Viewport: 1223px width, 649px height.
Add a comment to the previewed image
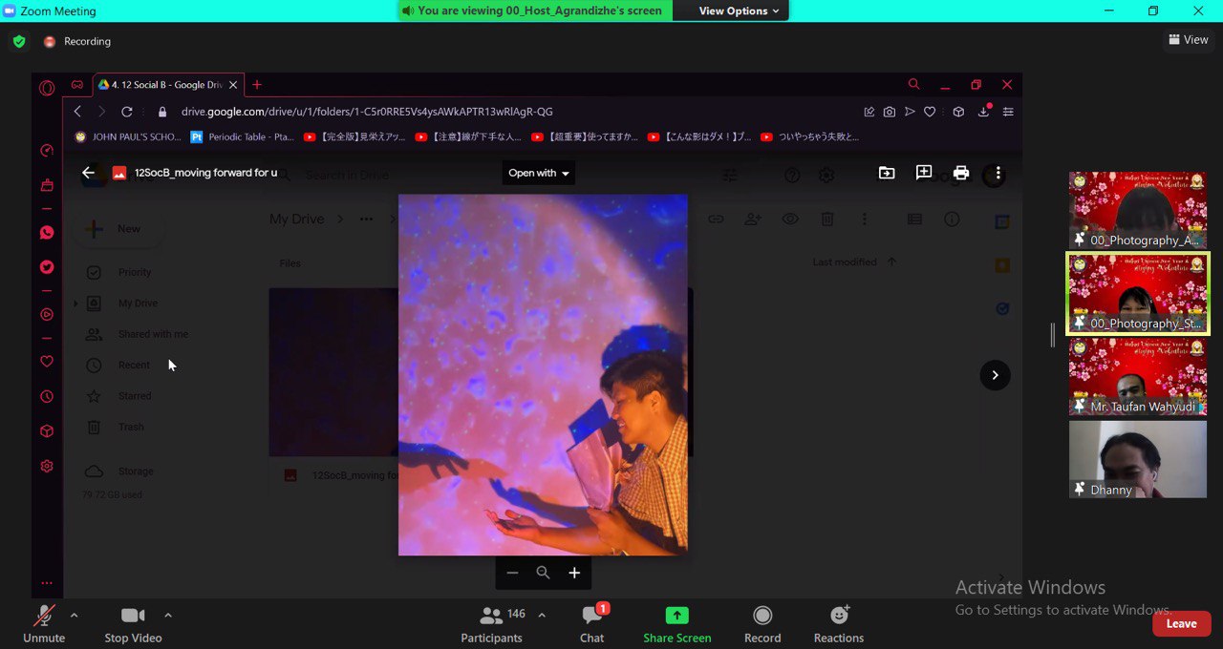(x=923, y=173)
